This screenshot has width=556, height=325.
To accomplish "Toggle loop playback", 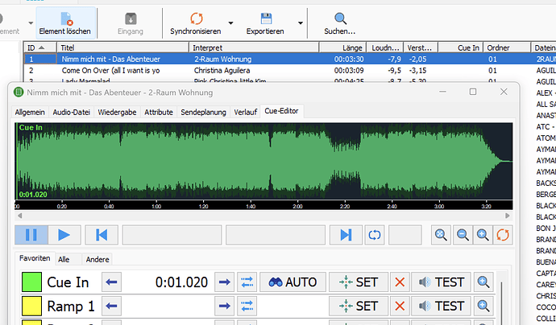I will point(375,235).
